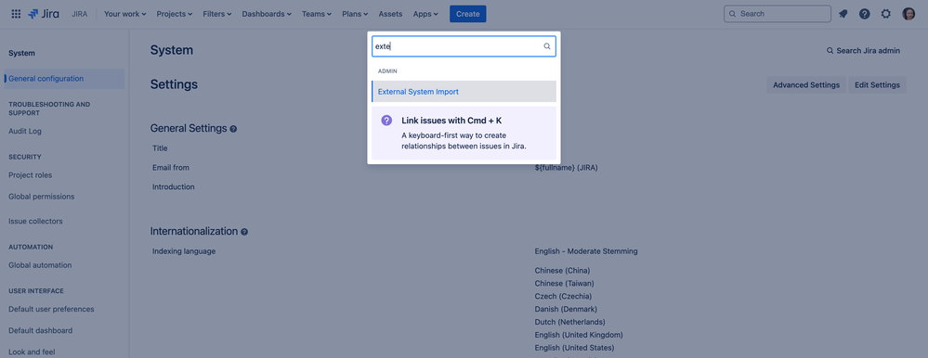The height and width of the screenshot is (358, 928).
Task: Click the 'Czech (Czechia)' language entry
Action: pyautogui.click(x=563, y=296)
